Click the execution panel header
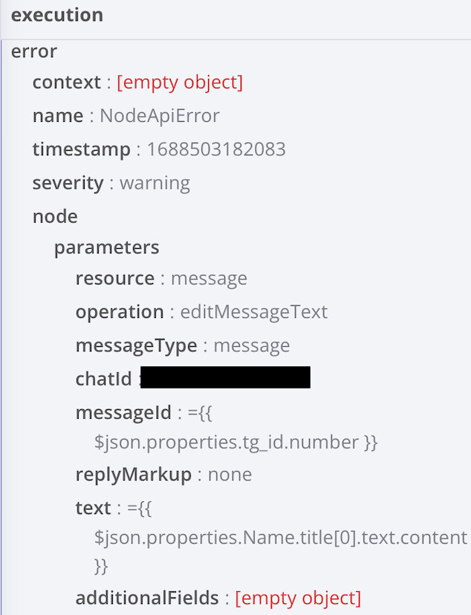 coord(57,15)
